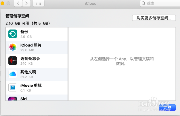Click the yellow minimize window button
This screenshot has height=116, width=180.
pos(2,3)
